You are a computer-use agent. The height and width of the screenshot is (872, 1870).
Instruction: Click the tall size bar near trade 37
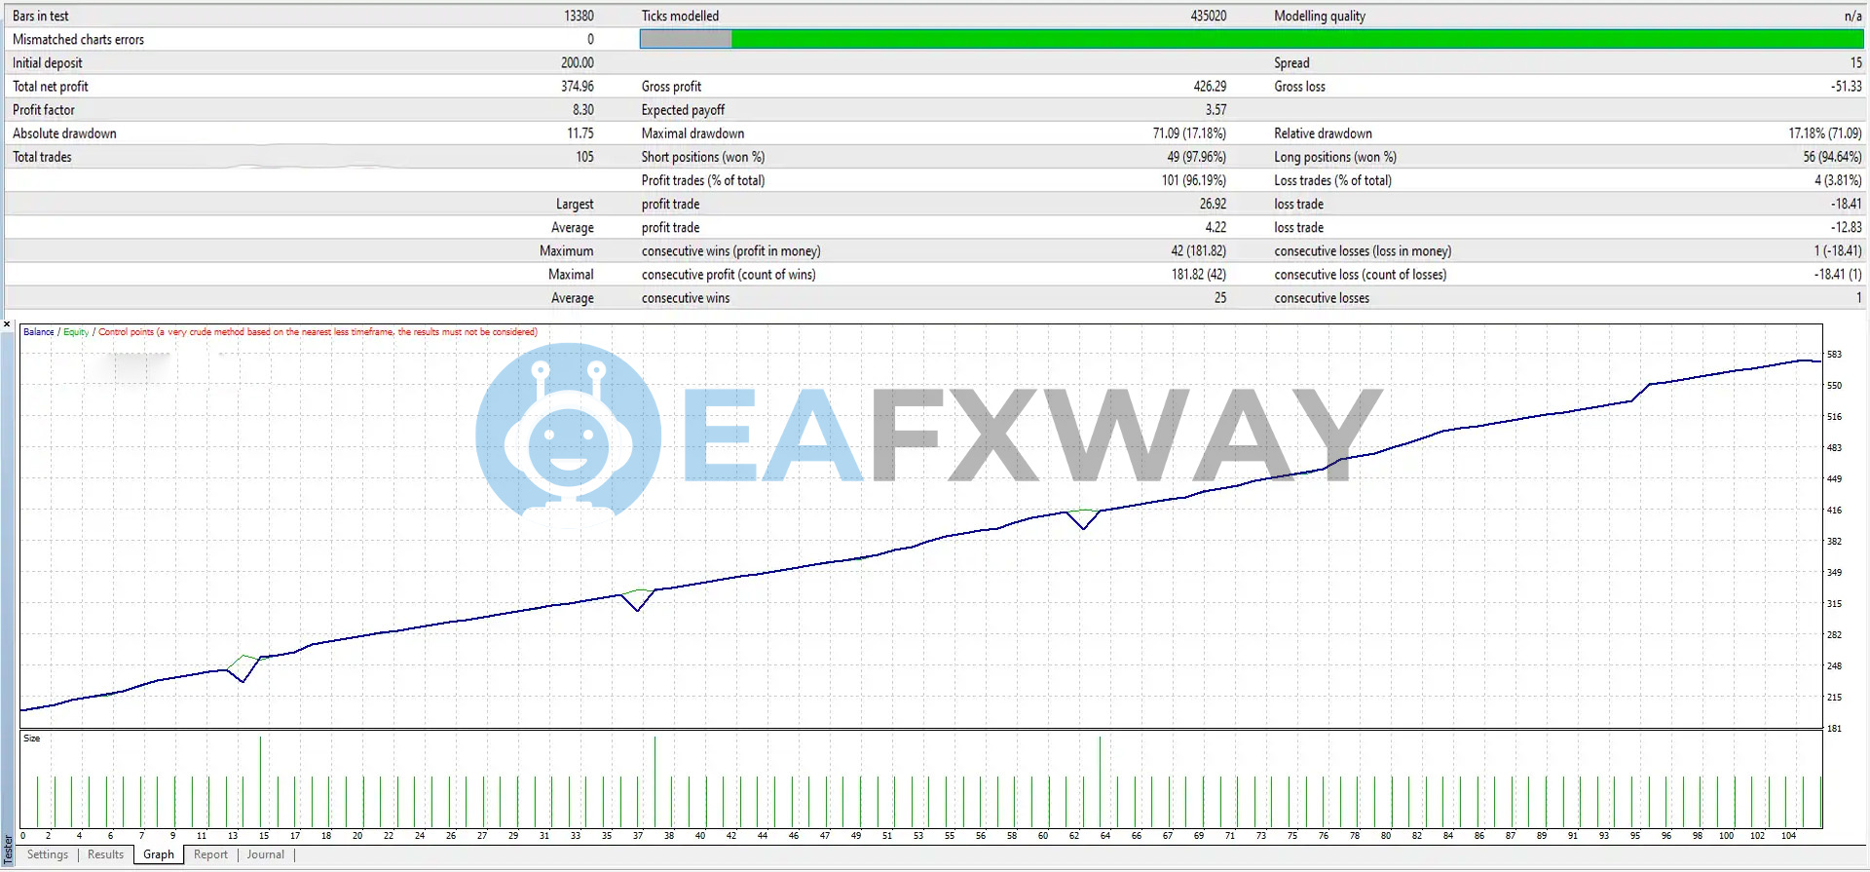[654, 782]
